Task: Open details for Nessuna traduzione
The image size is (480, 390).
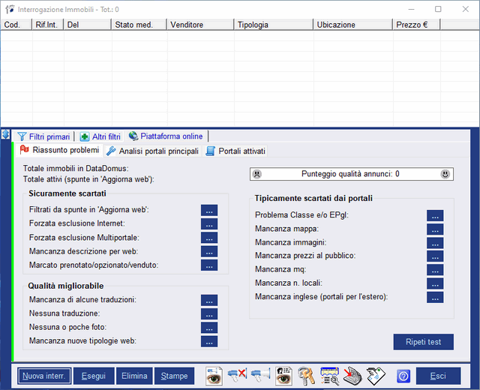Action: click(x=209, y=314)
